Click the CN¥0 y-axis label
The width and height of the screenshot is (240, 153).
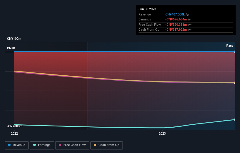(11, 48)
